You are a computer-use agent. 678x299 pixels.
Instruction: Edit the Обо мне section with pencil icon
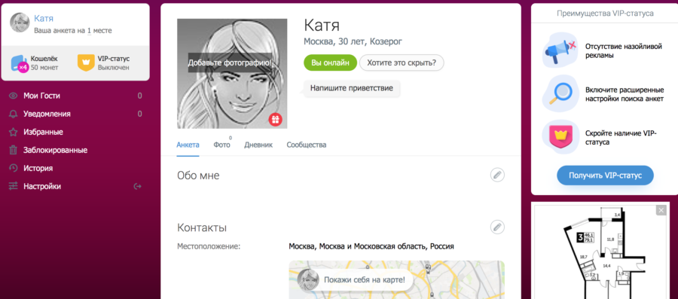point(497,175)
